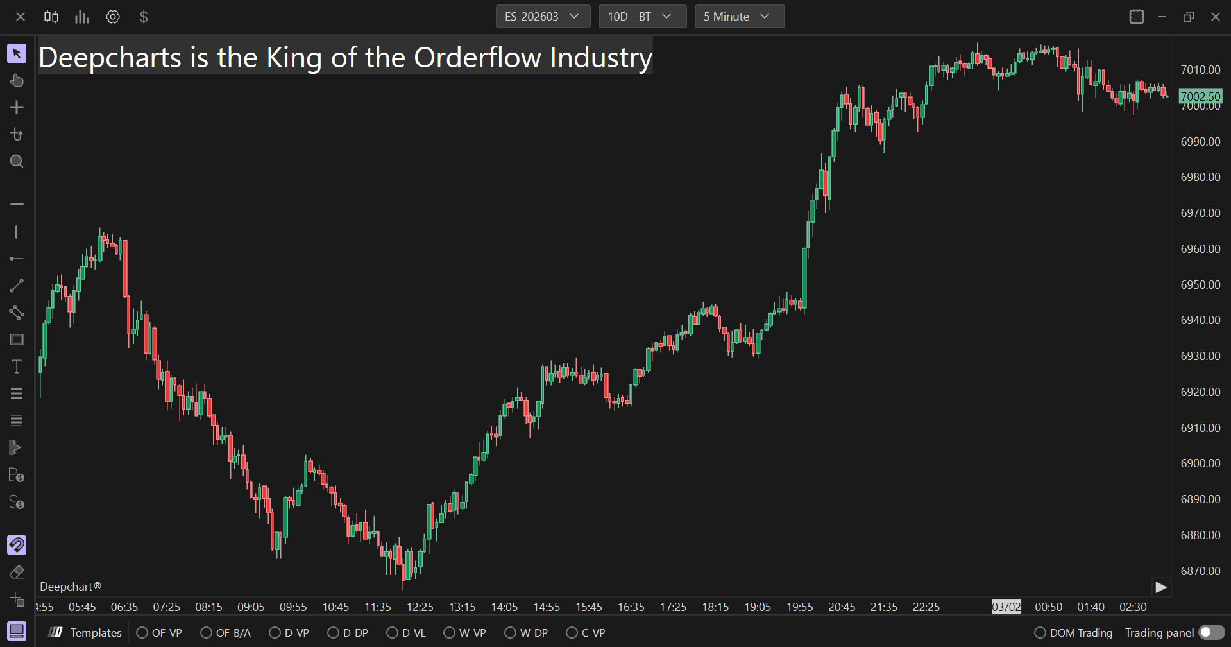Activate the magnifier zoom tool

17,161
